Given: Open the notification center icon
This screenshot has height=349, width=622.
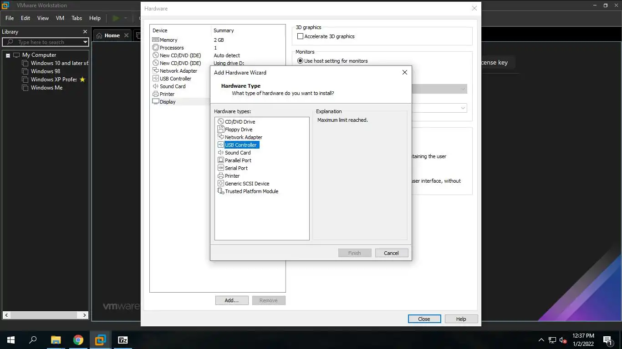Looking at the screenshot, I should click(x=607, y=340).
